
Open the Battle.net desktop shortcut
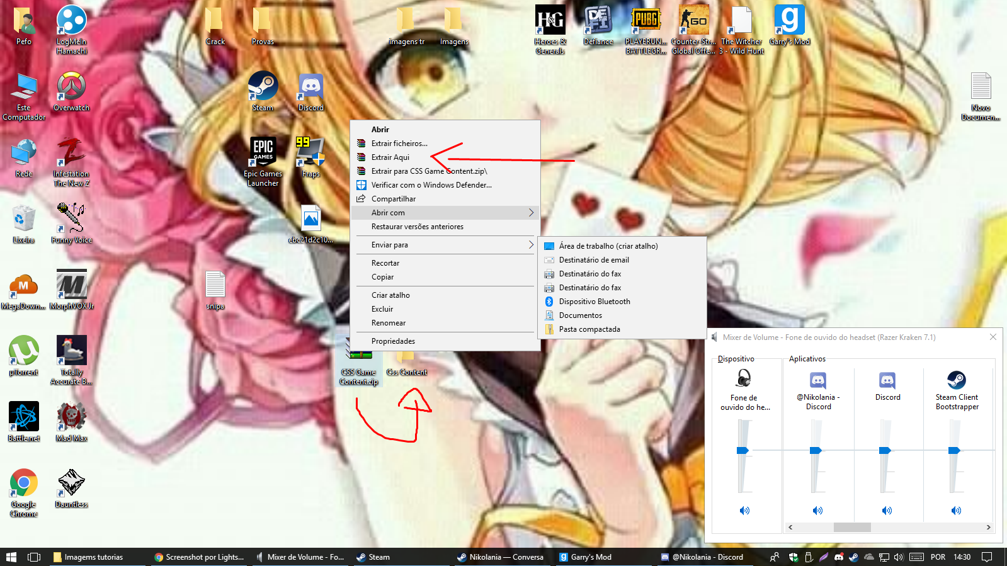pos(23,422)
